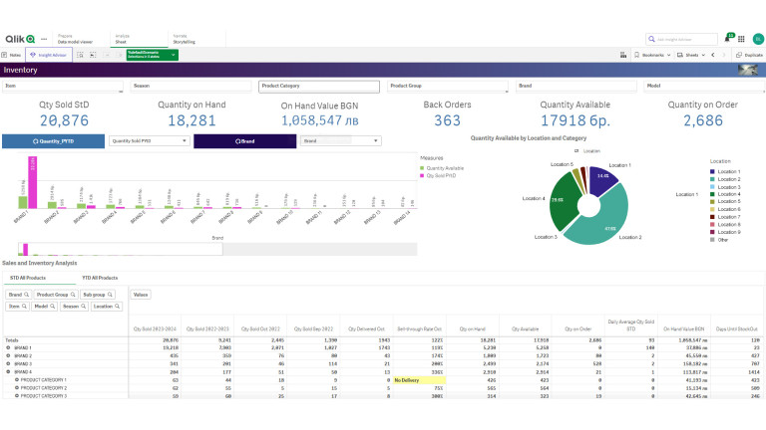This screenshot has width=766, height=430.
Task: Open the Storytelling narrate tab
Action: point(184,38)
